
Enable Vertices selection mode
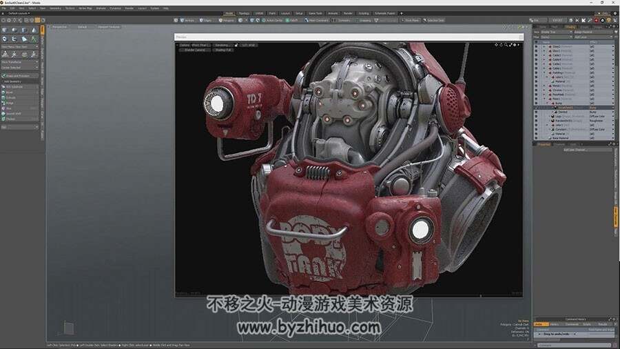point(187,20)
